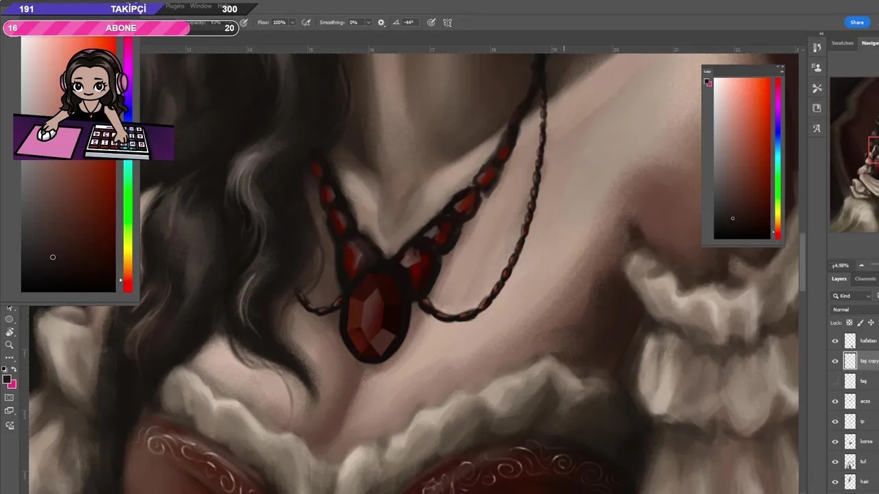Adjust hue strip in left color picker
This screenshot has height=494, width=879.
point(128,165)
